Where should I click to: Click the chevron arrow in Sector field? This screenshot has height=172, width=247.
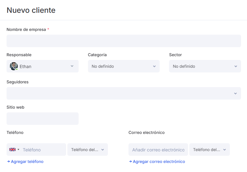tap(236, 66)
